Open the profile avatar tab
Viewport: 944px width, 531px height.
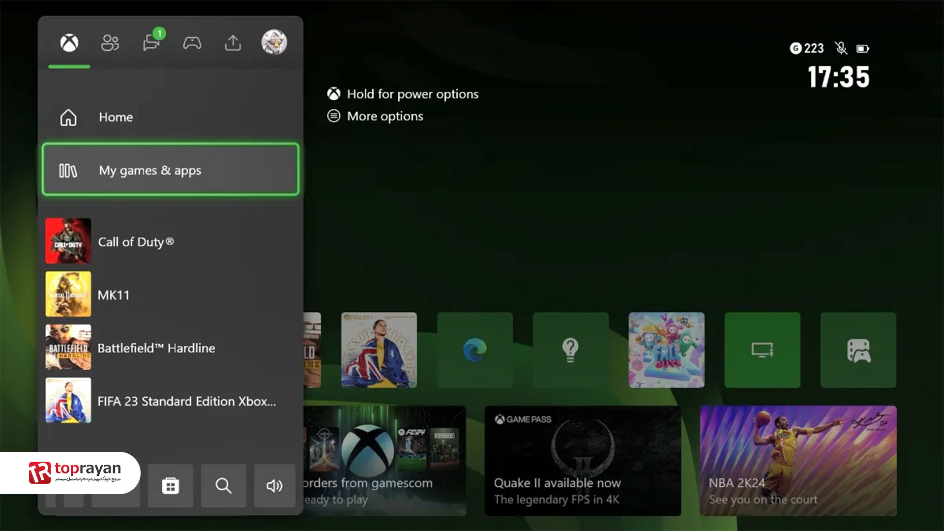274,42
